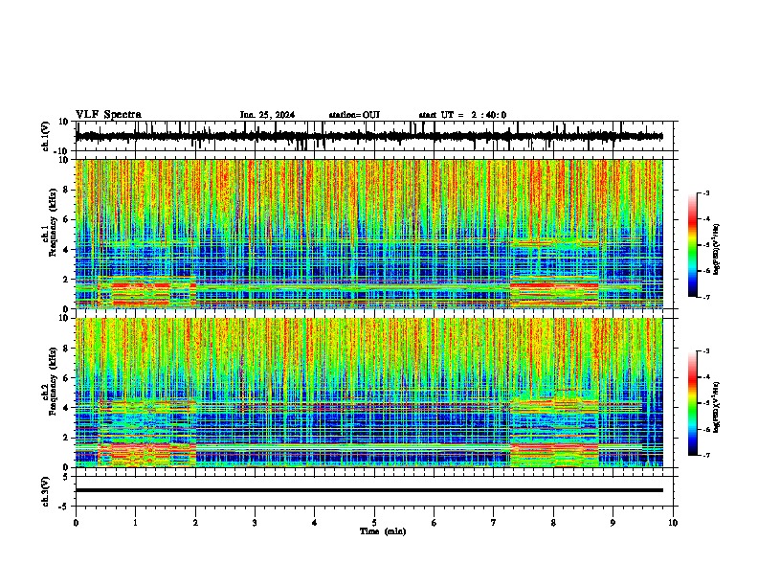Image resolution: width=758 pixels, height=586 pixels.
Task: Click the '-10' tick on ch.1(V) axis
Action: click(62, 151)
